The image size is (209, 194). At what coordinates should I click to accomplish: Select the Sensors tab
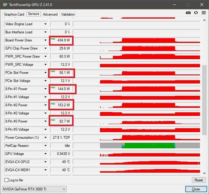[34, 14]
